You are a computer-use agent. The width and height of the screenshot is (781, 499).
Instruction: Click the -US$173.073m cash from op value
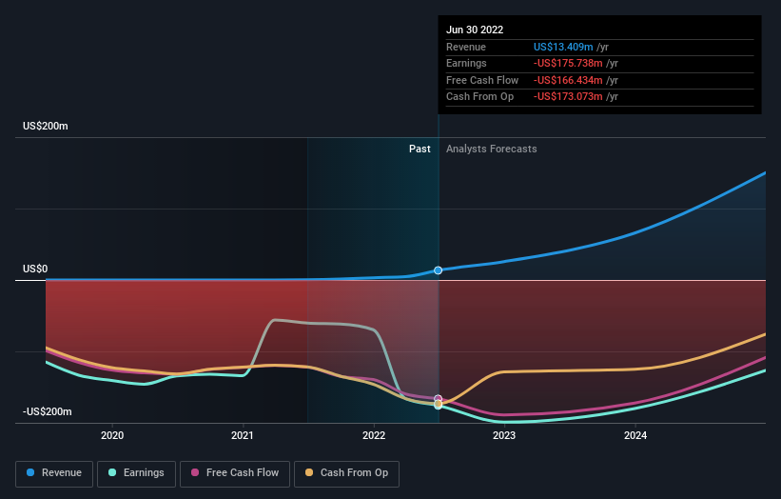pos(568,97)
